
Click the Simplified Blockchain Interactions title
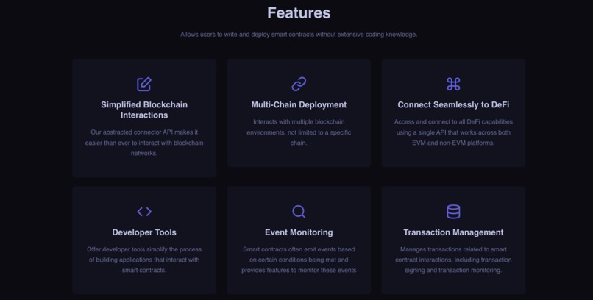pyautogui.click(x=144, y=110)
